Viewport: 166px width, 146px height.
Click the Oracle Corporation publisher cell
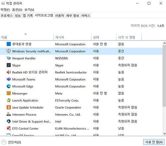pyautogui.click(x=68, y=108)
